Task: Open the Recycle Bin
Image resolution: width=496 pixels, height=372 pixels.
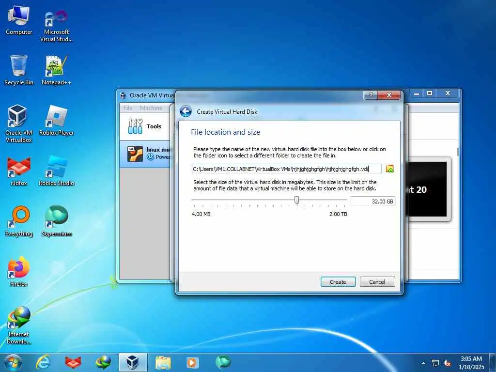Action: pos(19,70)
